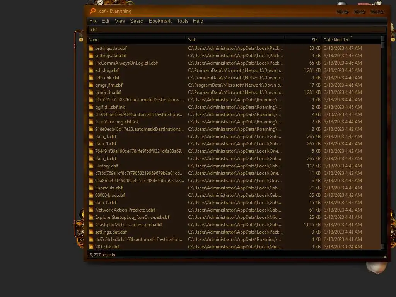Click file icon of JoaoVitor.png.cbf.lnk
The image size is (396, 297).
pyautogui.click(x=91, y=122)
